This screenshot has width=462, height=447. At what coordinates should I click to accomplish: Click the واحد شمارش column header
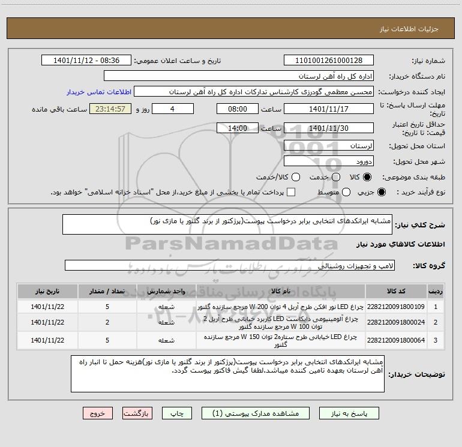coord(166,292)
